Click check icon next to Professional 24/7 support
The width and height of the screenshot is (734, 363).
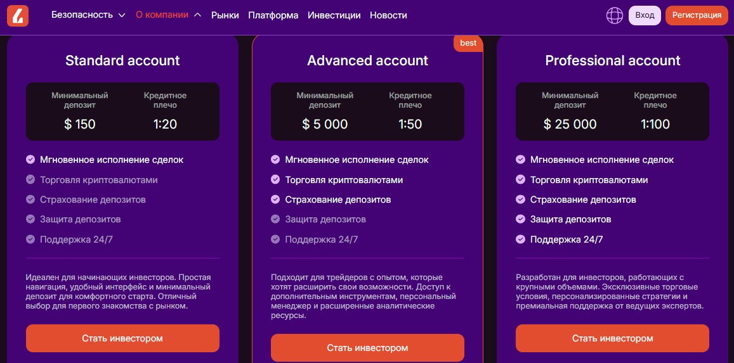point(521,239)
